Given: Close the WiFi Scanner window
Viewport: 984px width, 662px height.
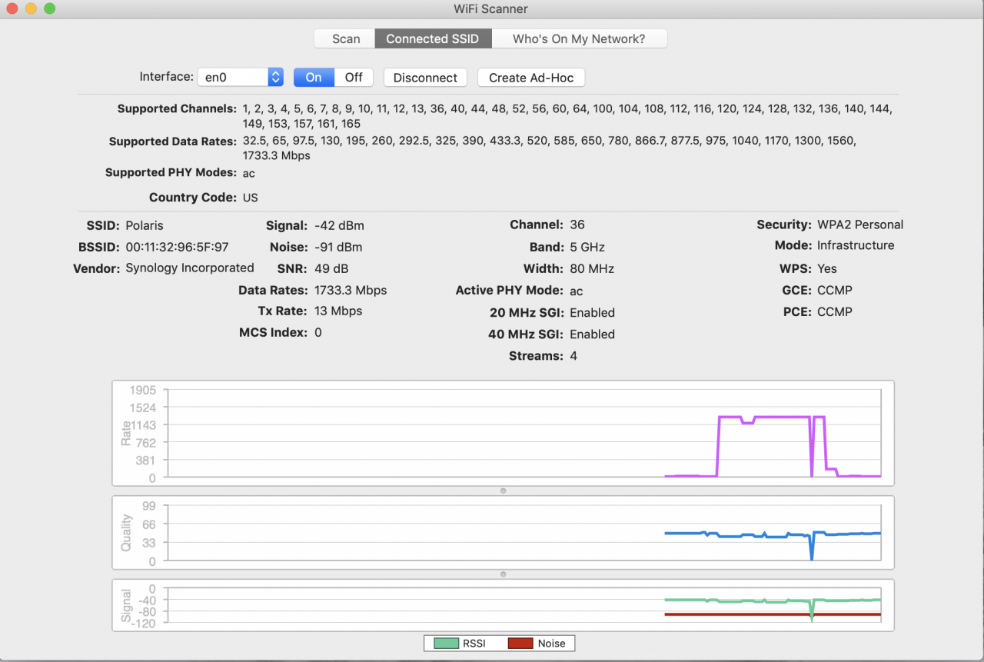Looking at the screenshot, I should 12,8.
